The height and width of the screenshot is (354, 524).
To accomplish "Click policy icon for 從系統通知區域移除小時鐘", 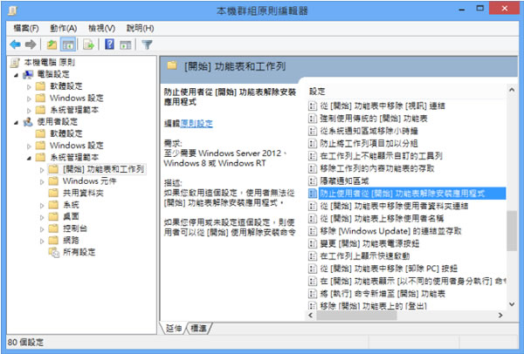I will coord(313,131).
